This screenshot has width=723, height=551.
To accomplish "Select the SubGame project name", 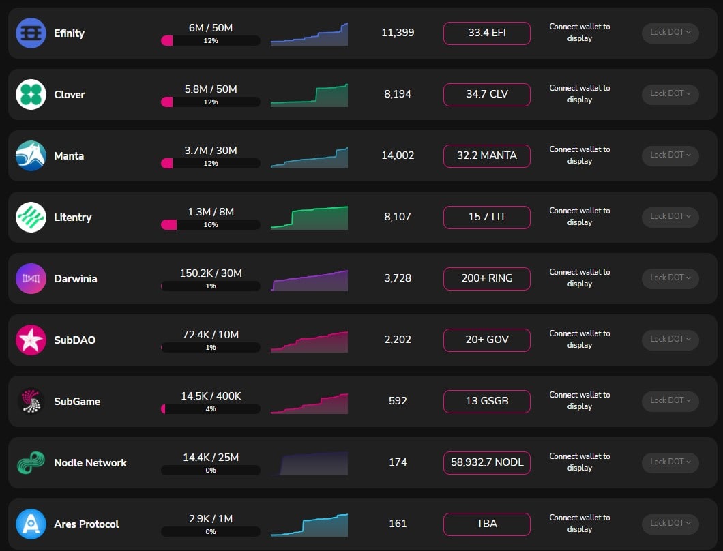I will (77, 401).
